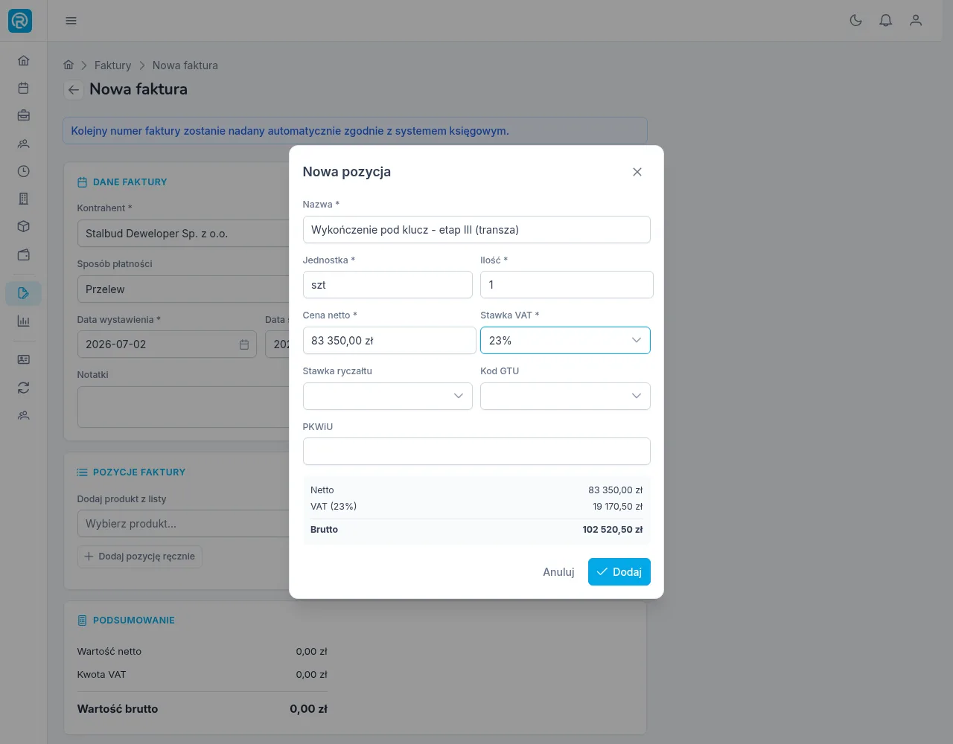The width and height of the screenshot is (953, 744).
Task: Click Anuluj to cancel the position
Action: point(558,572)
